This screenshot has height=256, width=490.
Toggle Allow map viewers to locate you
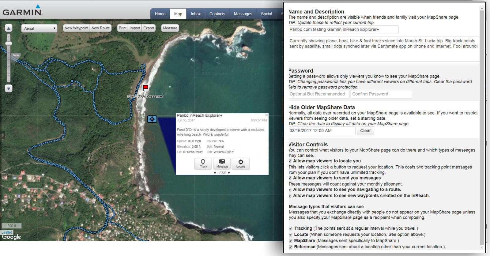290,161
